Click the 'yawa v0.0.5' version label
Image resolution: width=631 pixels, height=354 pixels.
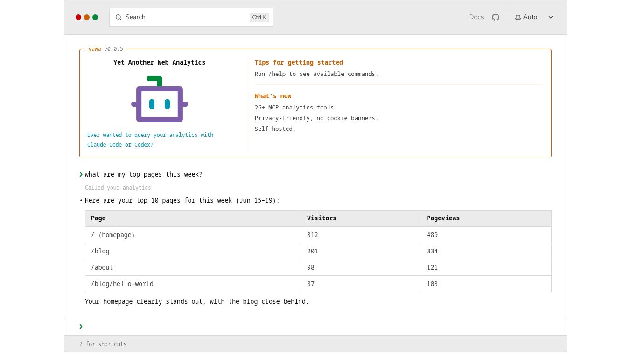click(x=106, y=49)
